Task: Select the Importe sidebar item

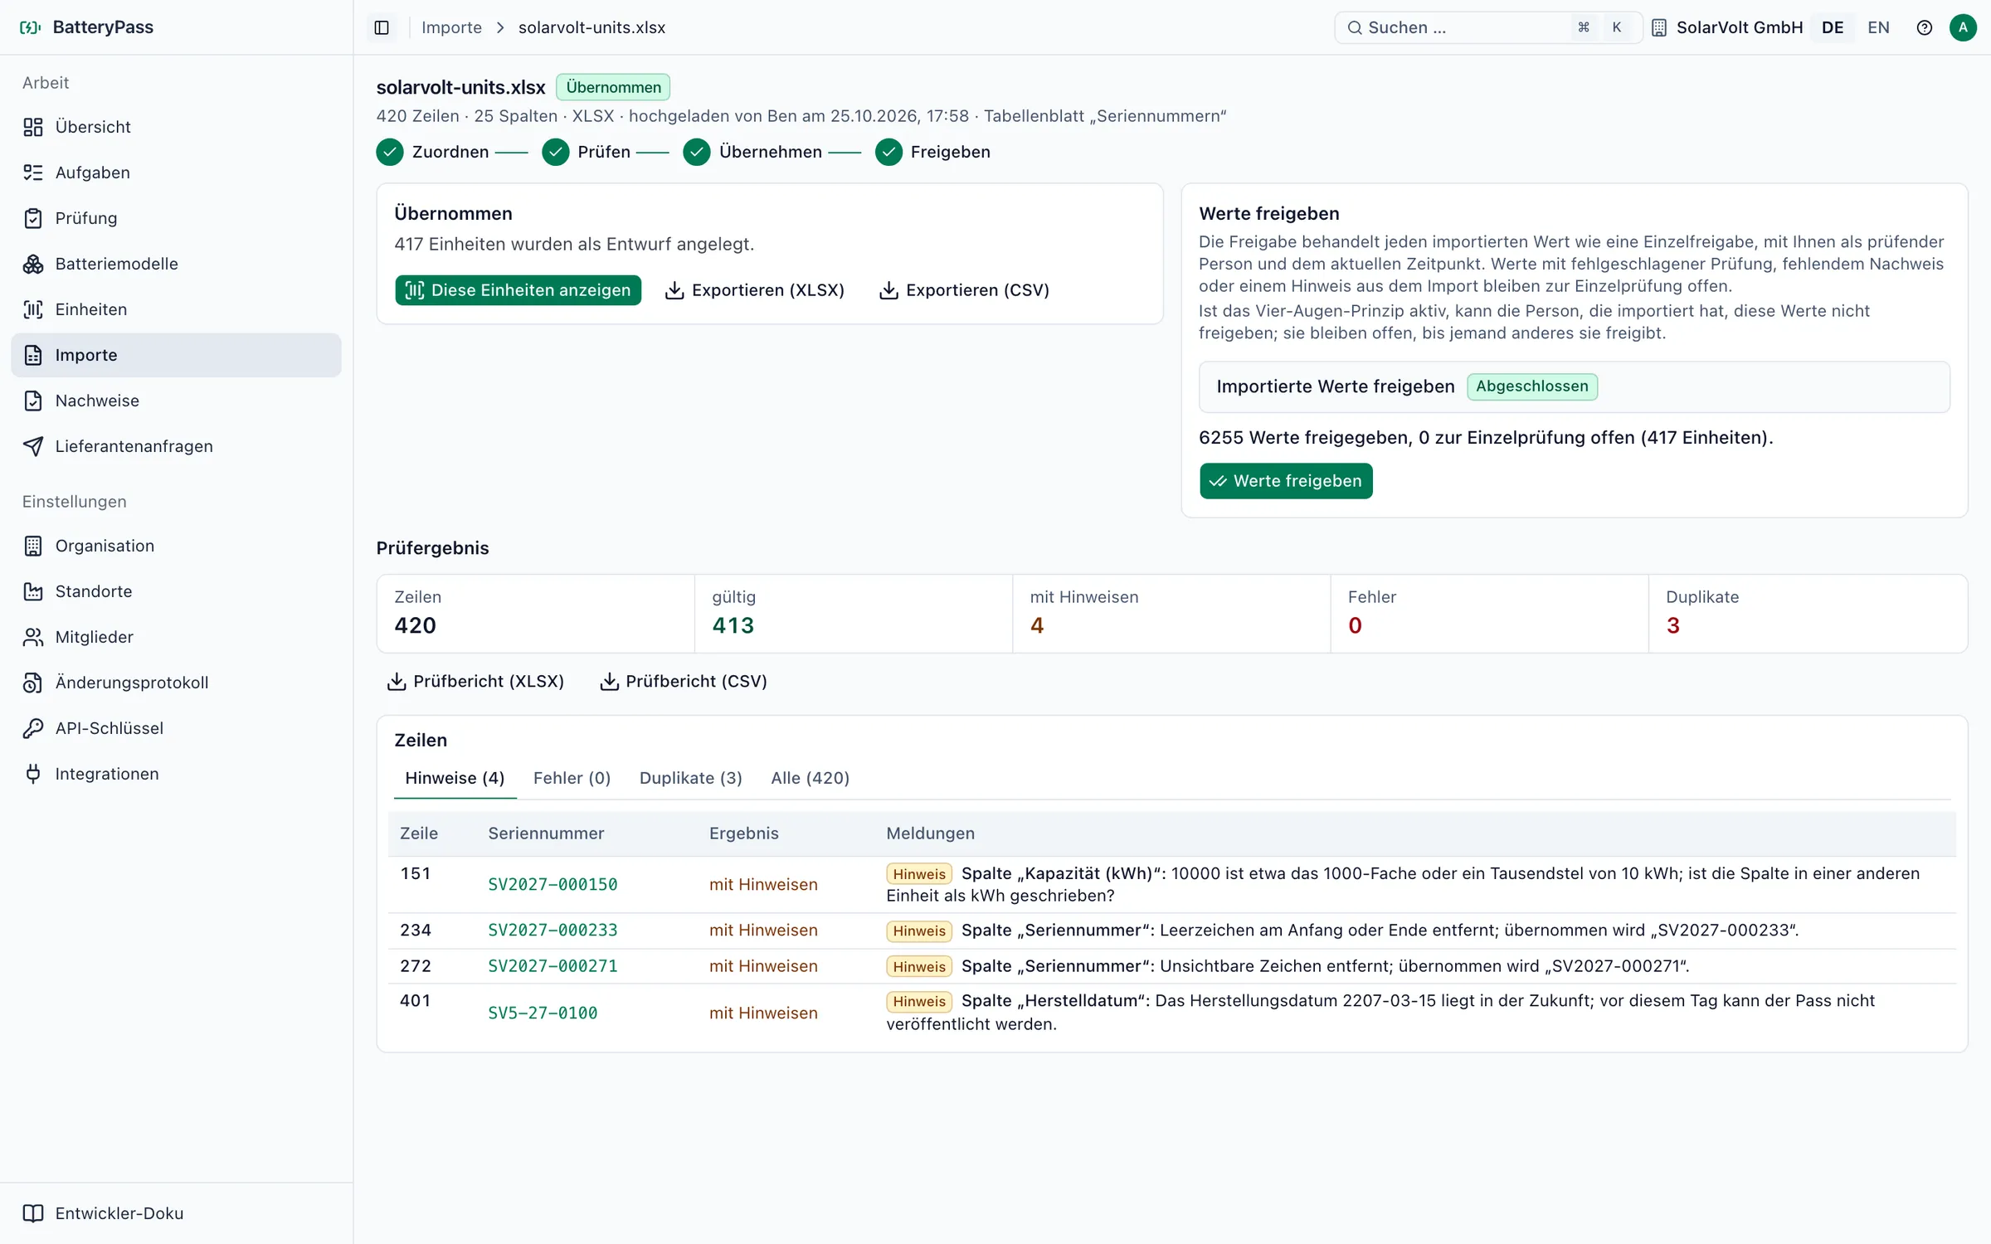Action: pos(176,355)
